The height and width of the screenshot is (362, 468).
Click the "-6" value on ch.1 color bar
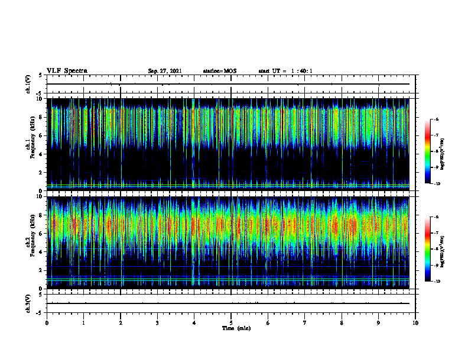(x=436, y=119)
